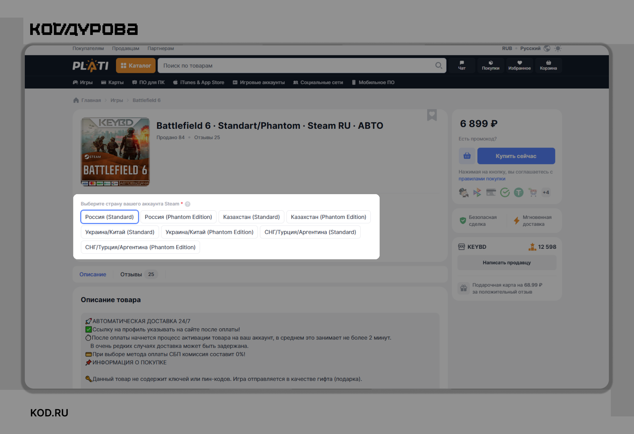Viewport: 634px width, 434px height.
Task: Click Написать продавцу button
Action: pos(507,263)
